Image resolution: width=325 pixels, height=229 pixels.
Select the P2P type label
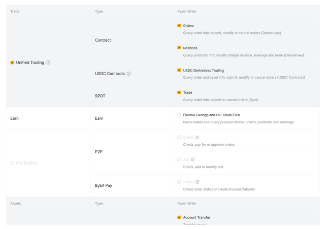pyautogui.click(x=99, y=152)
